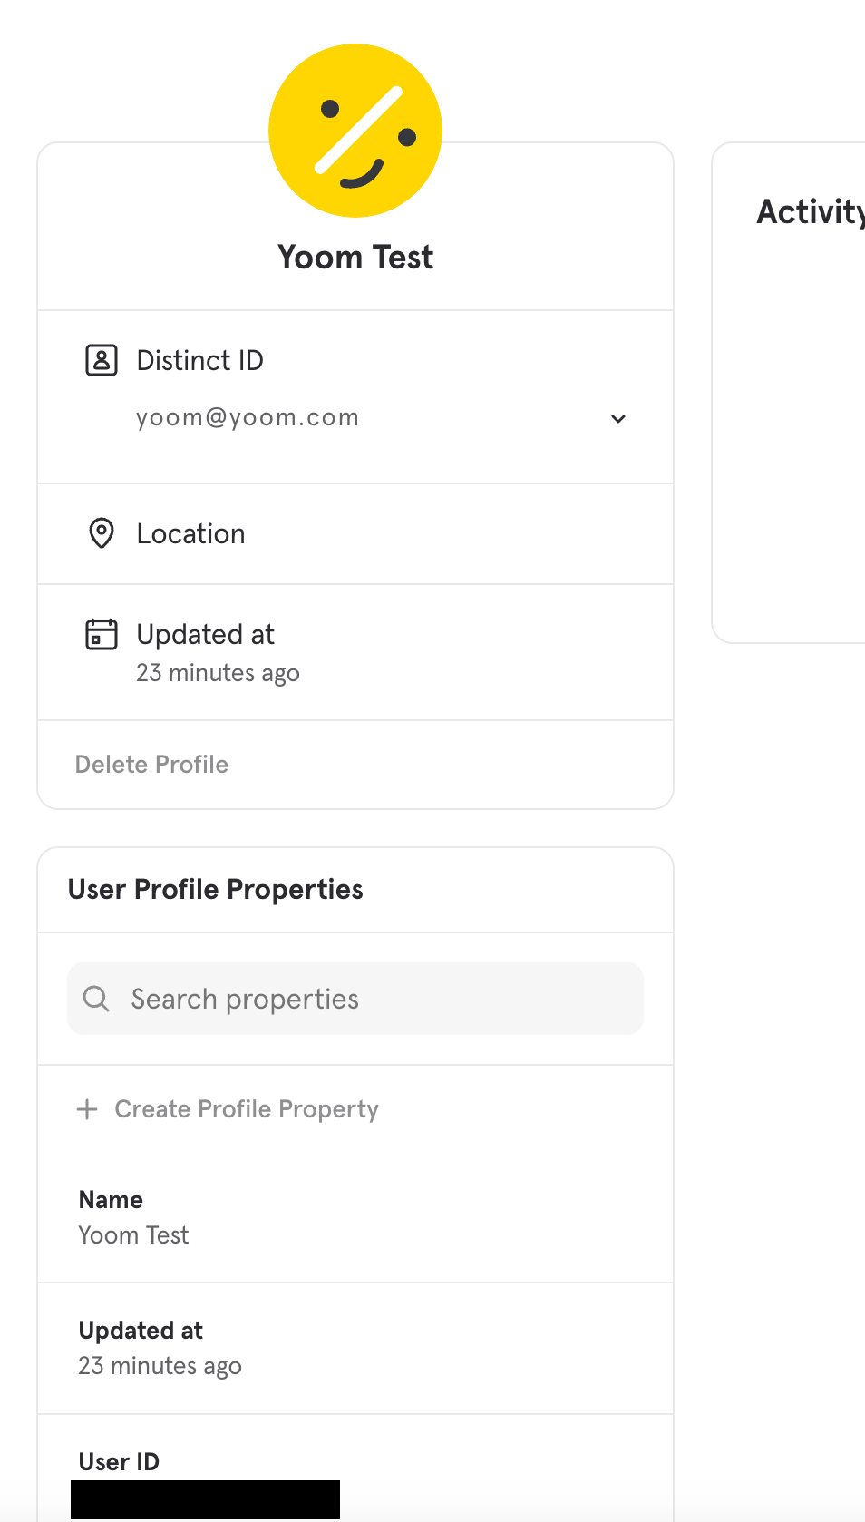
Task: Select the Updated at property row
Action: click(x=355, y=1348)
